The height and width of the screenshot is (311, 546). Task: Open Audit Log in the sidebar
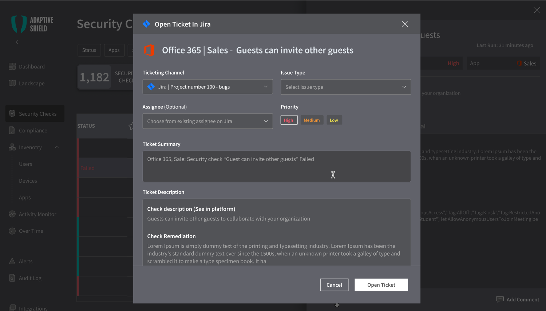[x=30, y=278]
